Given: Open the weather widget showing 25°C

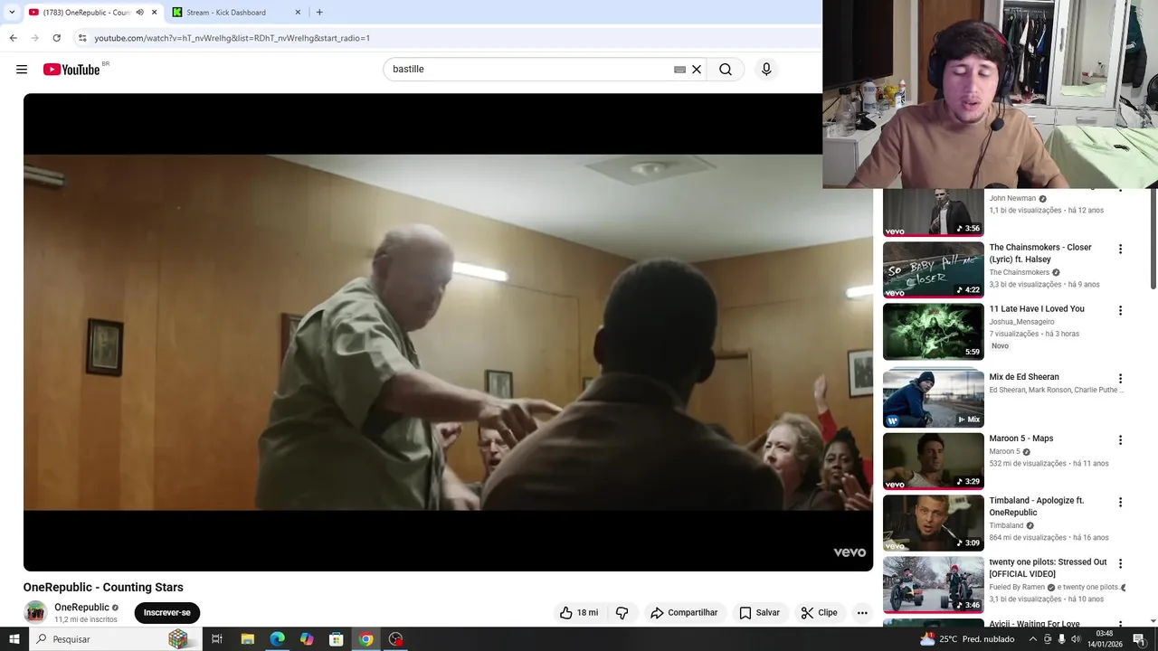Looking at the screenshot, I should pos(967,639).
